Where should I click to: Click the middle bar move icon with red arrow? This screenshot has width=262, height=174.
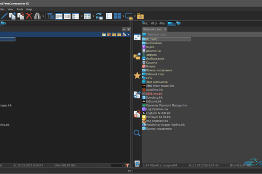coord(137,114)
